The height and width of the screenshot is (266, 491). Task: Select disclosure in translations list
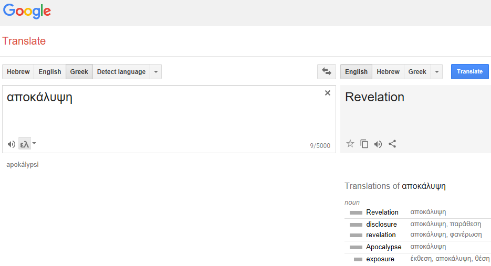pos(381,225)
